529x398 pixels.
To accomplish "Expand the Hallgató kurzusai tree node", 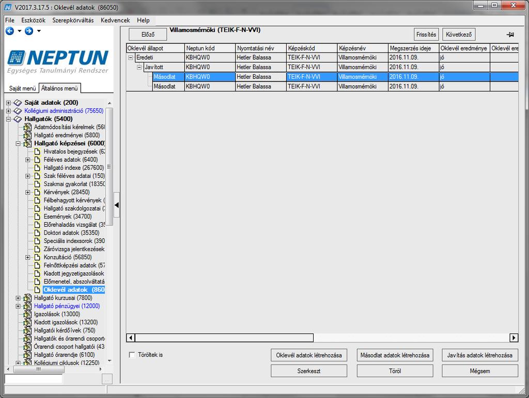I will 18,298.
